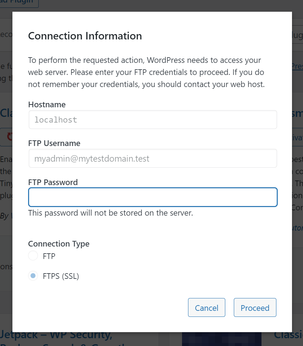Image resolution: width=303 pixels, height=346 pixels.
Task: Click the blurred plugin thumbnail below the dialog
Action: click(221, 339)
